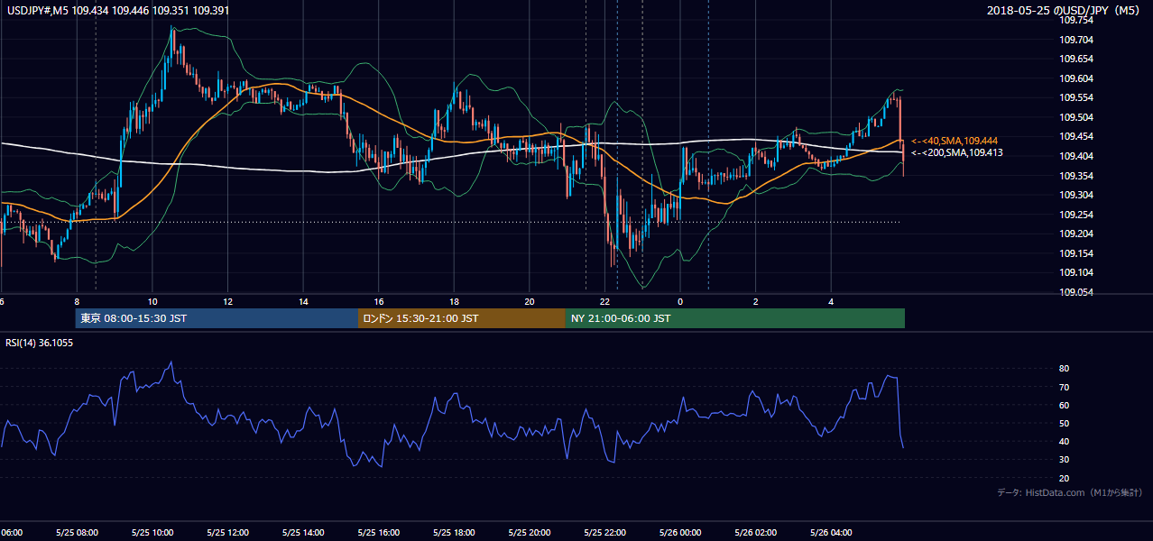The width and height of the screenshot is (1153, 541).
Task: Click the 109.604 price axis label
Action: [x=1076, y=78]
